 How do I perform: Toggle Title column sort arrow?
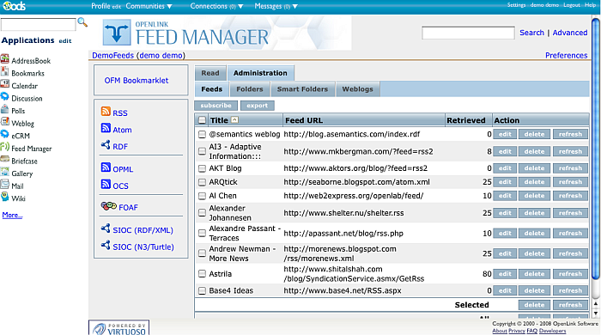point(234,120)
